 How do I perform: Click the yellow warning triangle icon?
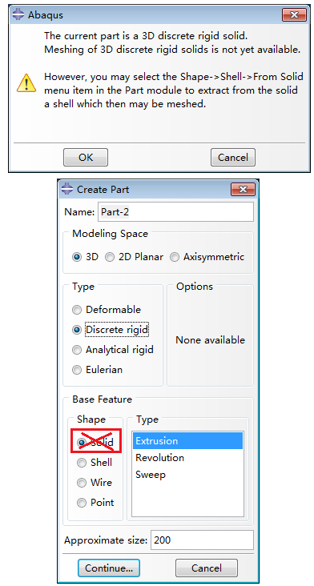coord(26,82)
